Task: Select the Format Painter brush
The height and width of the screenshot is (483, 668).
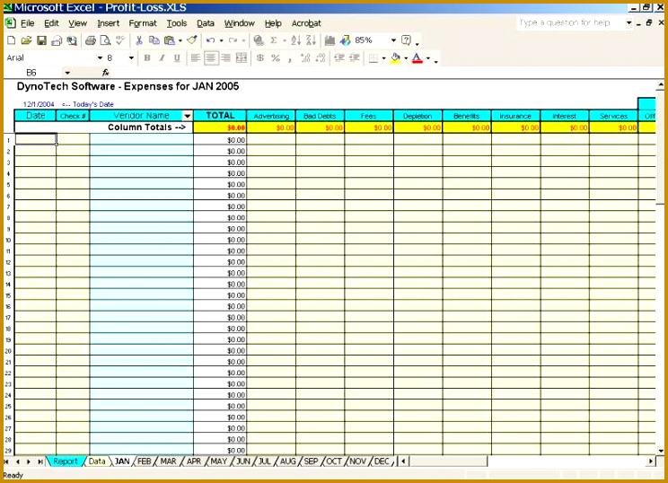Action: 192,40
